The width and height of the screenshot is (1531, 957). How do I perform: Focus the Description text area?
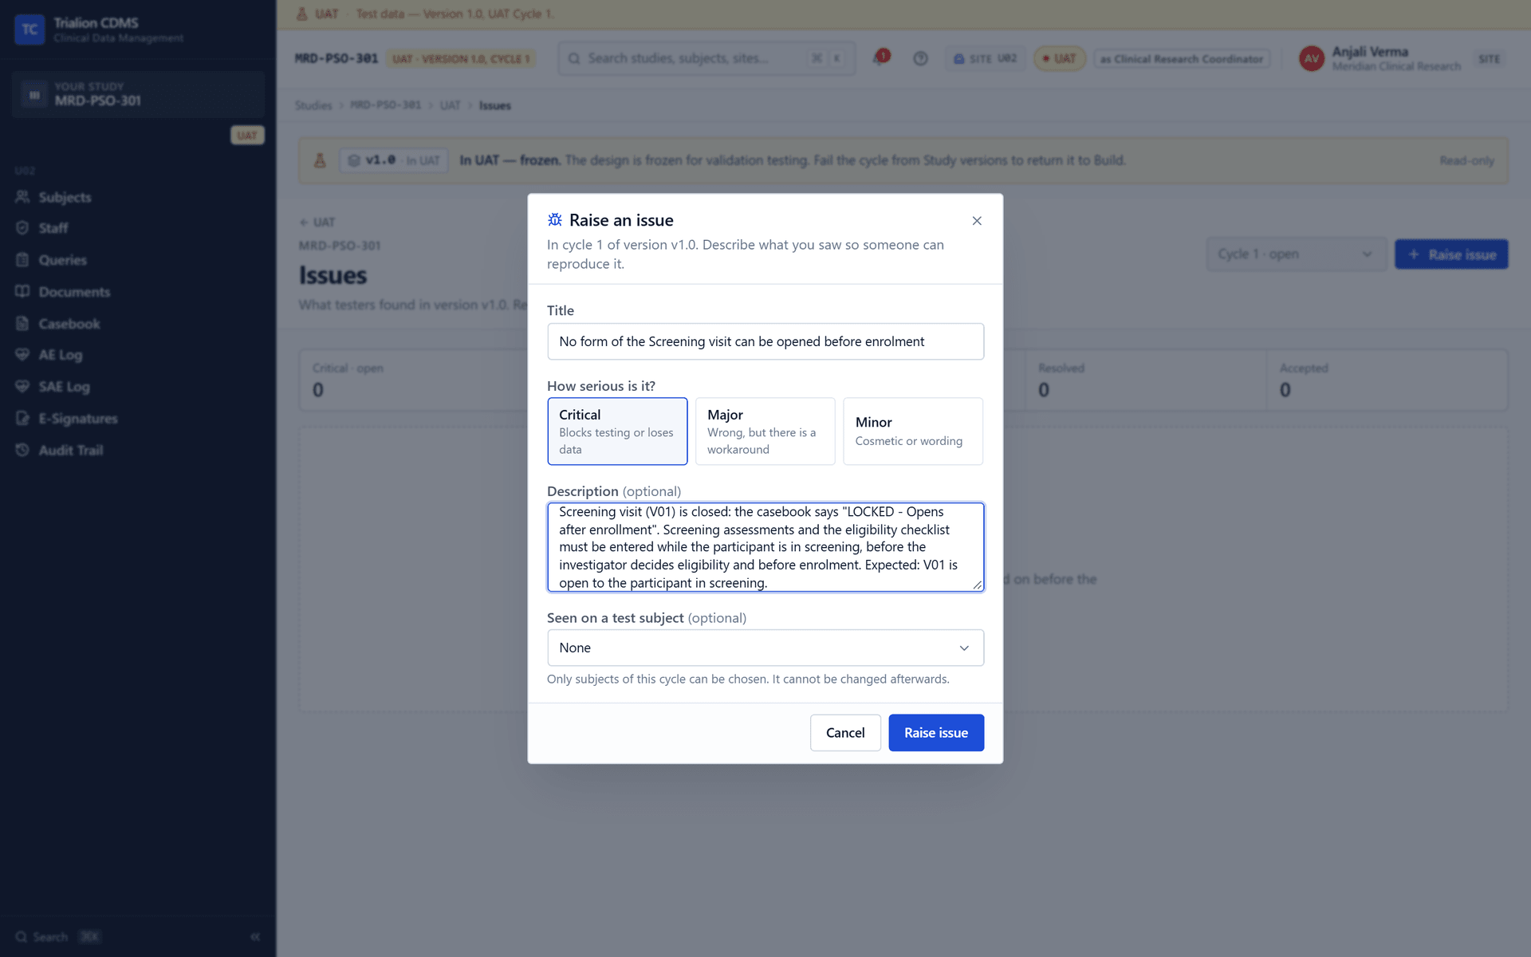tap(765, 547)
